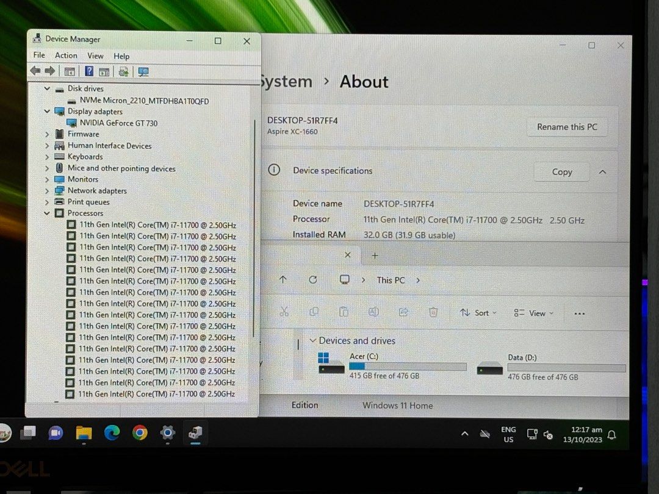659x494 pixels.
Task: Refresh the This PC folder view
Action: pyautogui.click(x=313, y=279)
